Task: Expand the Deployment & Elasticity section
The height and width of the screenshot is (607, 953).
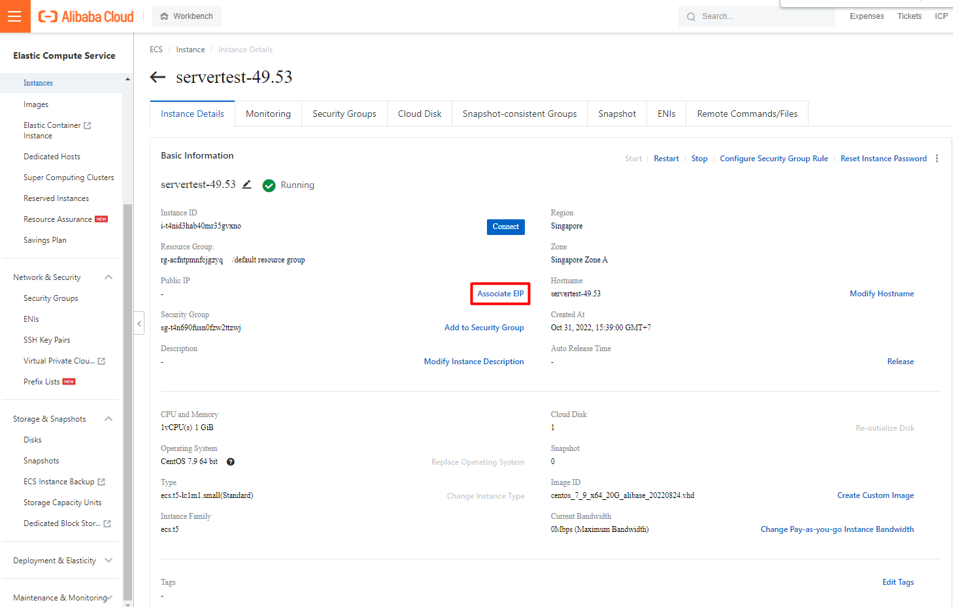Action: pos(109,561)
